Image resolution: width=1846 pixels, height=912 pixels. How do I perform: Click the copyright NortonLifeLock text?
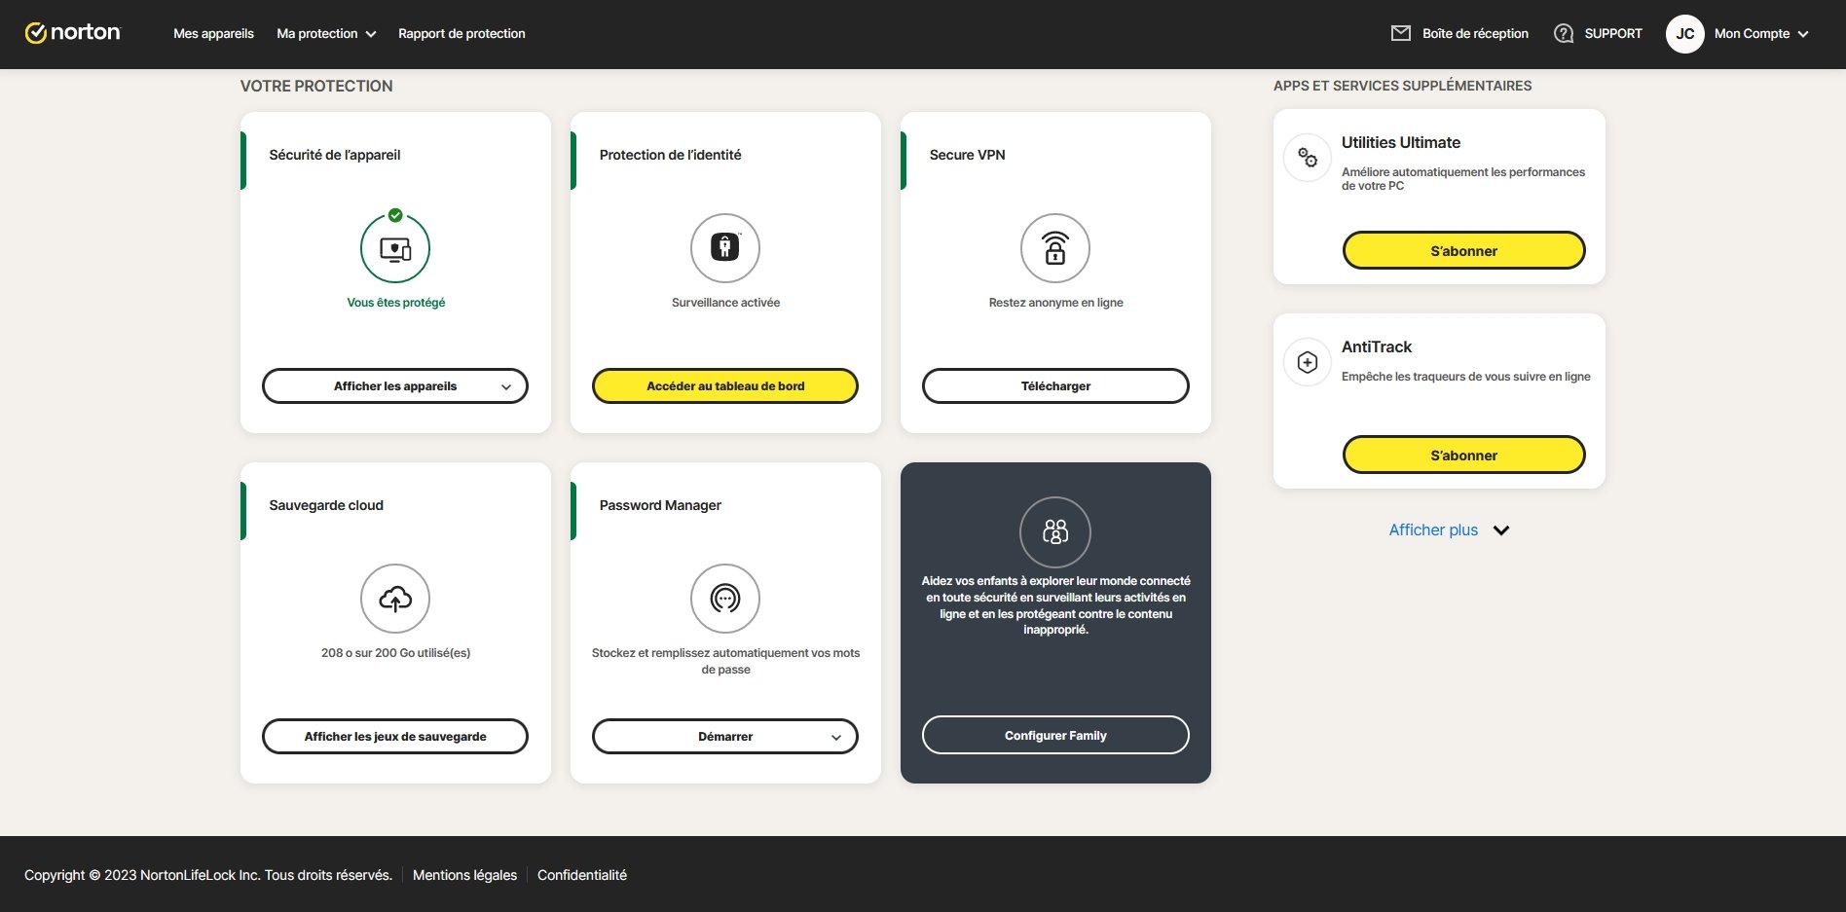208,875
